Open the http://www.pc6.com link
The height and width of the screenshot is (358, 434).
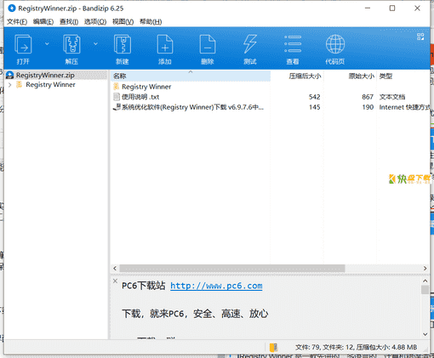pos(216,286)
